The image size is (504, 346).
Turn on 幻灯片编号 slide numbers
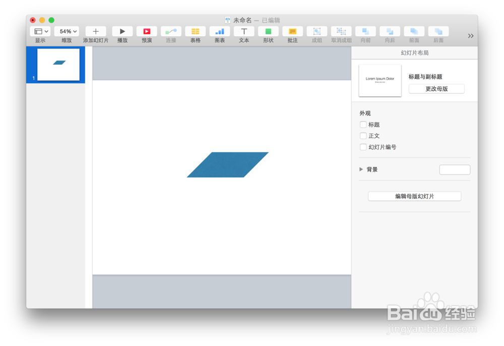tap(363, 147)
